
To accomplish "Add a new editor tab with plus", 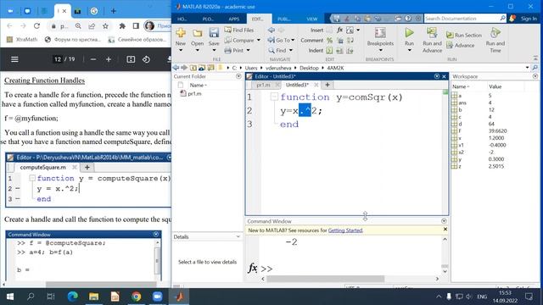I will (327, 85).
